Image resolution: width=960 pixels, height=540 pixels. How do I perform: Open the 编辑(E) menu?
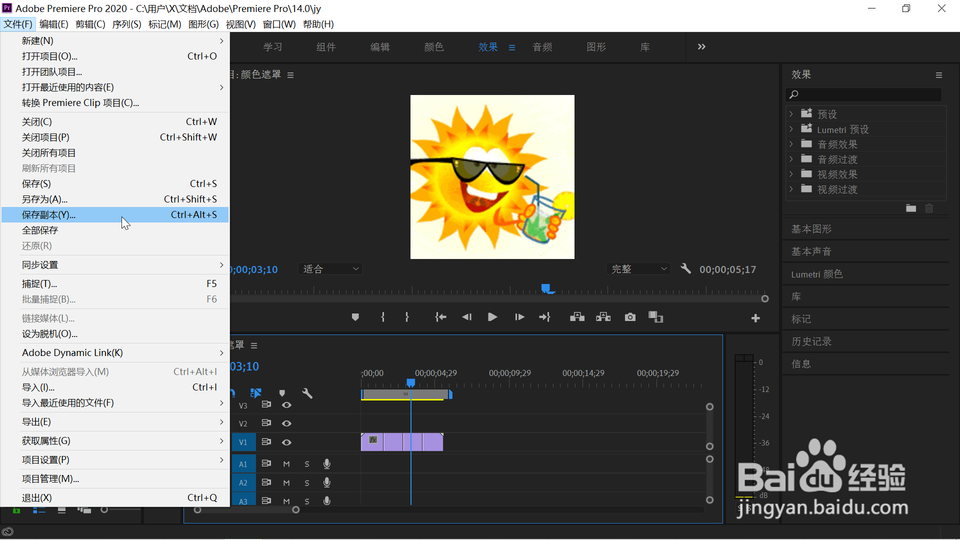(x=53, y=24)
